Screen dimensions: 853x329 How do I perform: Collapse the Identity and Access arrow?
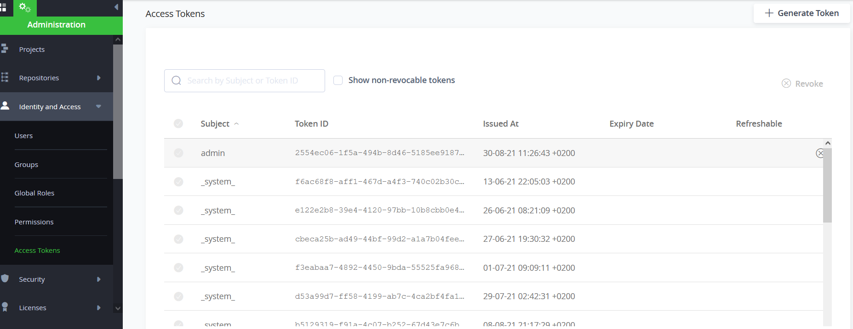click(98, 106)
